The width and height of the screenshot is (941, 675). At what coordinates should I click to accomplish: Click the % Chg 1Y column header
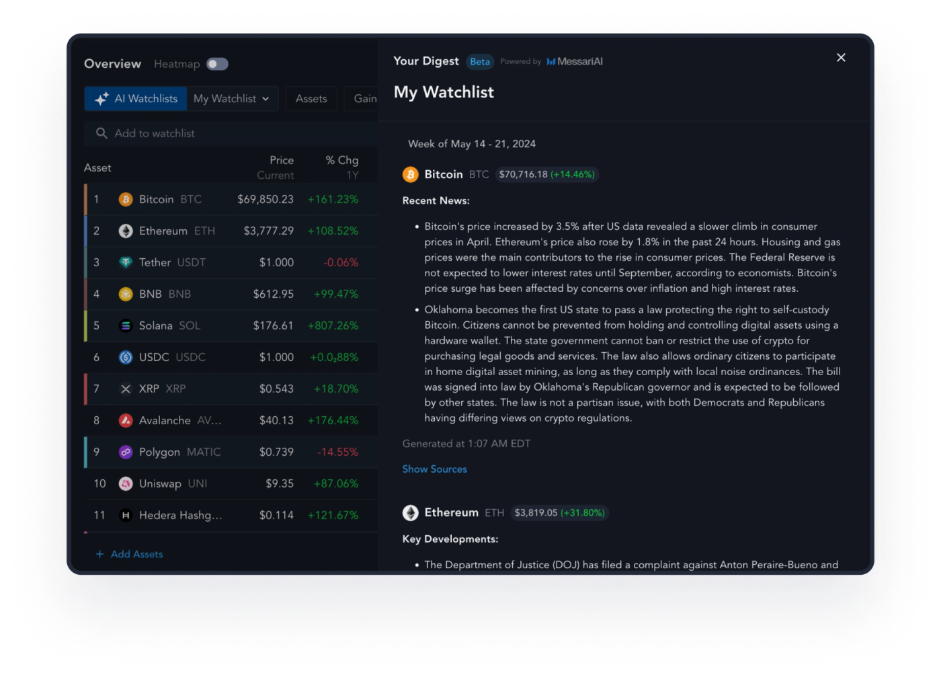click(x=342, y=167)
